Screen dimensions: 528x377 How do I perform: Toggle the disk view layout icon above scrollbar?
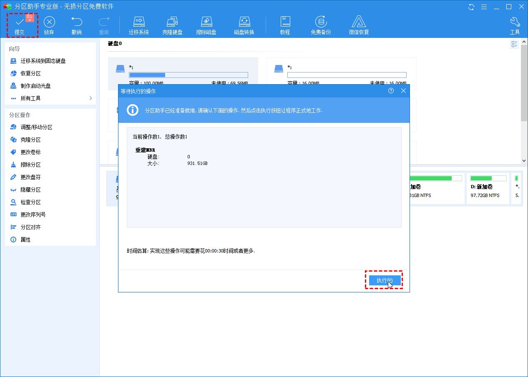(514, 44)
